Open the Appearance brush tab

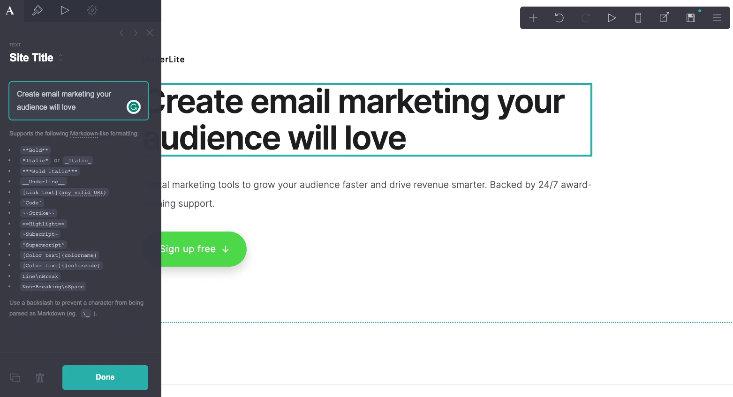[x=38, y=10]
